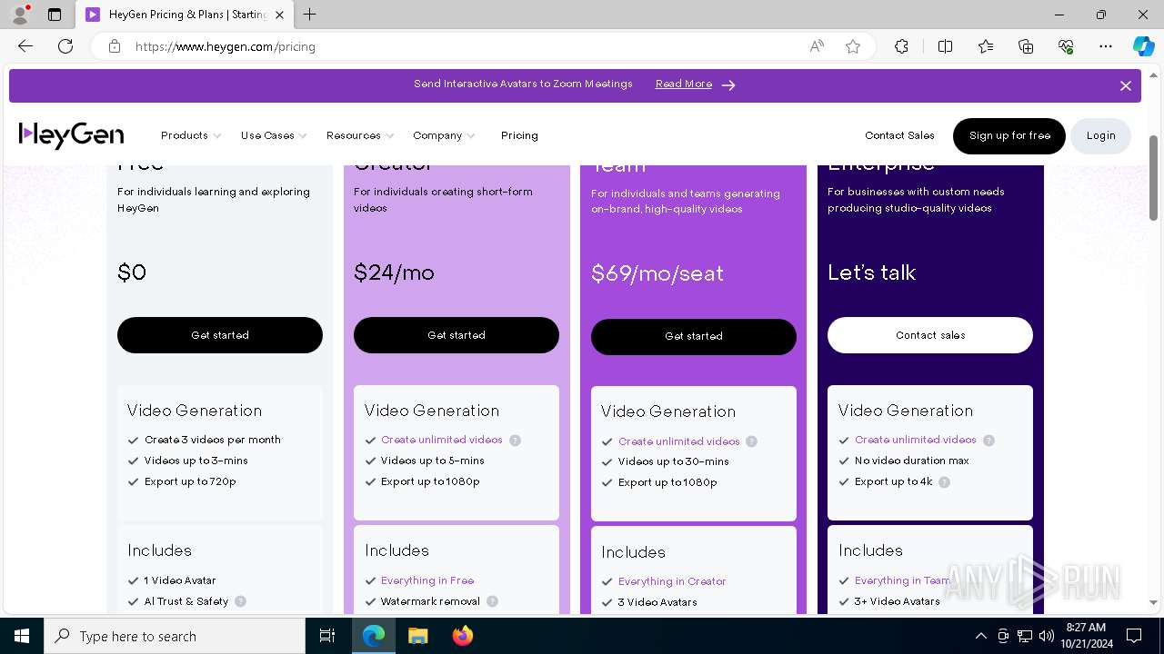Click Get started under $0 plan
Screen dimensions: 1164x654
(220, 335)
